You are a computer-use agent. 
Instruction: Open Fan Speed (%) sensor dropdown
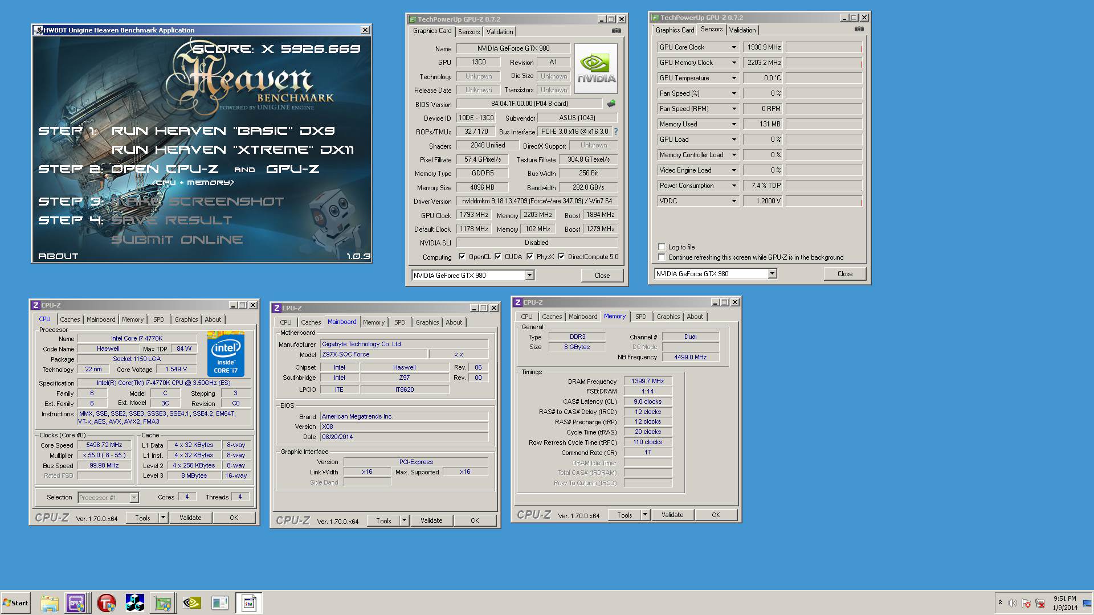pyautogui.click(x=733, y=93)
